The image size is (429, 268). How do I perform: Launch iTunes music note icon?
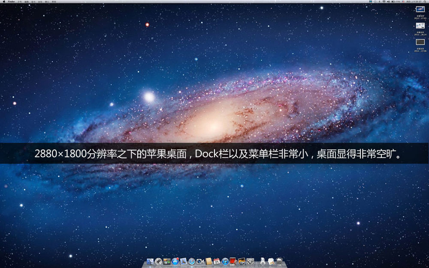(x=225, y=262)
